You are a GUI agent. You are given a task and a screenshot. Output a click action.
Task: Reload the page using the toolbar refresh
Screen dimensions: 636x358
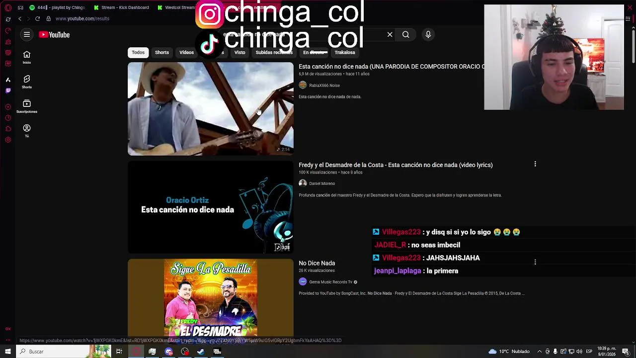tap(37, 18)
